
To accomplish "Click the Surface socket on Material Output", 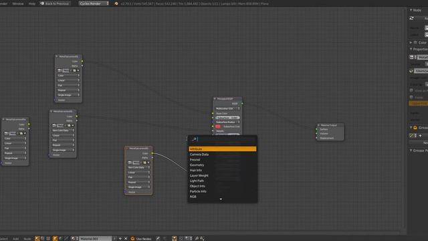I will (316, 129).
